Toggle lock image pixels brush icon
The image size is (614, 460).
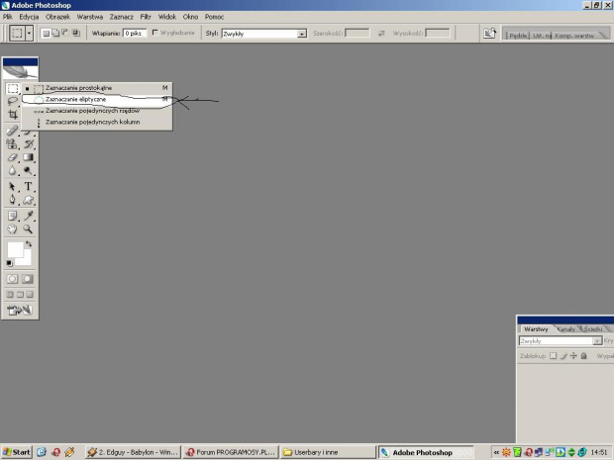[563, 356]
